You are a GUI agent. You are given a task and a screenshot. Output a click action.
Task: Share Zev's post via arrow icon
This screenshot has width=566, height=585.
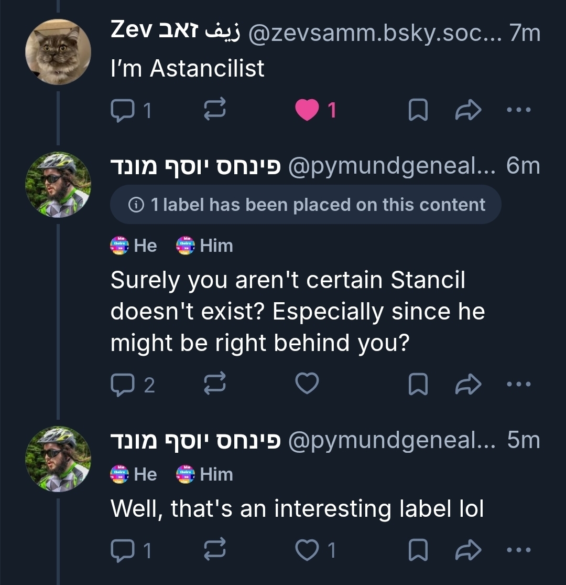(468, 110)
